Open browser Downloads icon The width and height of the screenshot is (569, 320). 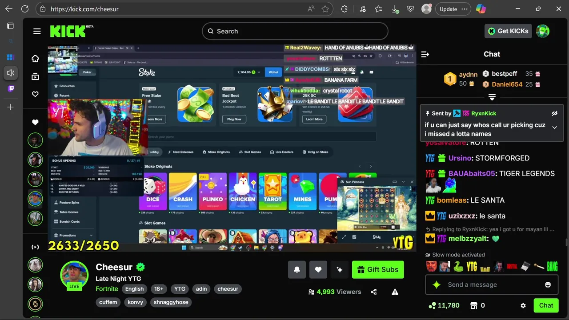point(395,9)
